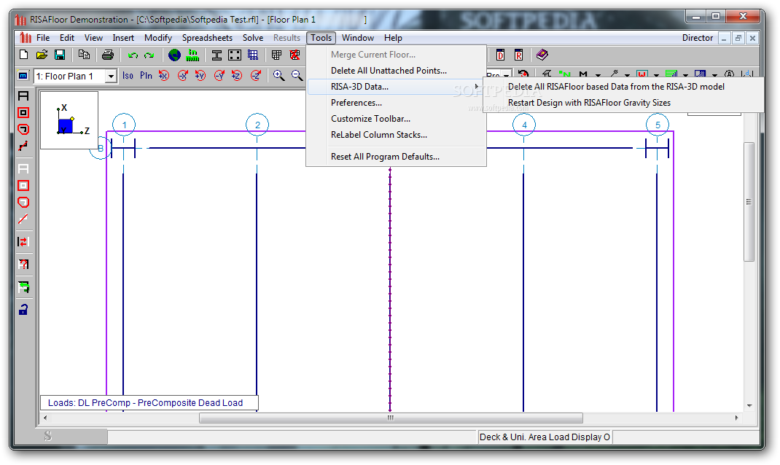Print with the printer icon
This screenshot has width=780, height=465.
pos(107,55)
